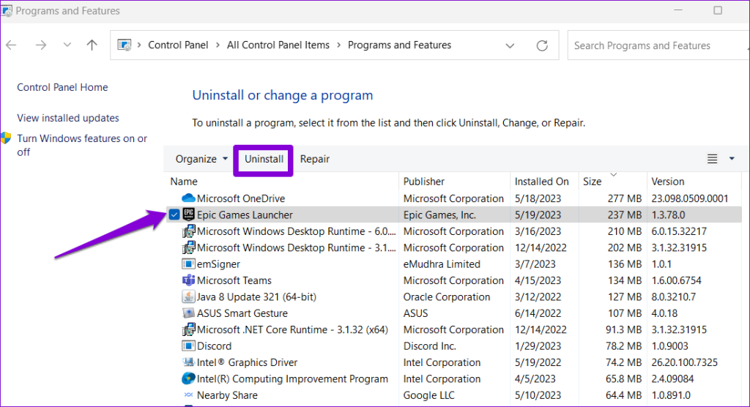Click the Nearby Share icon
This screenshot has width=750, height=407.
pos(188,395)
